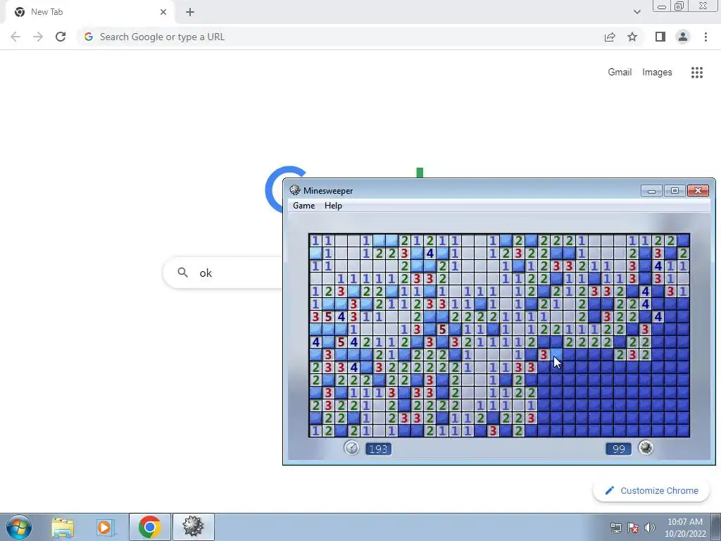Screen dimensions: 721x541
Task: Click the timer value 193
Action: (378, 449)
